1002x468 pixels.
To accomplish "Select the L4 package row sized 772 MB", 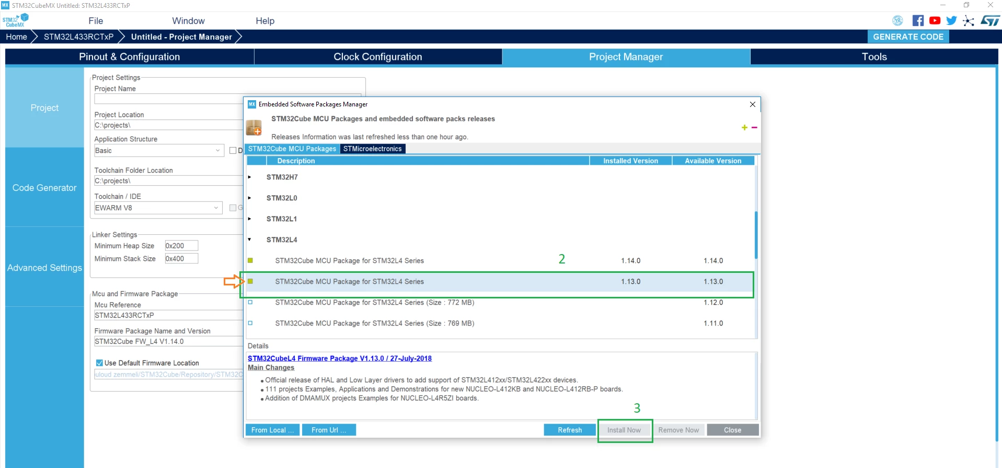I will 500,302.
